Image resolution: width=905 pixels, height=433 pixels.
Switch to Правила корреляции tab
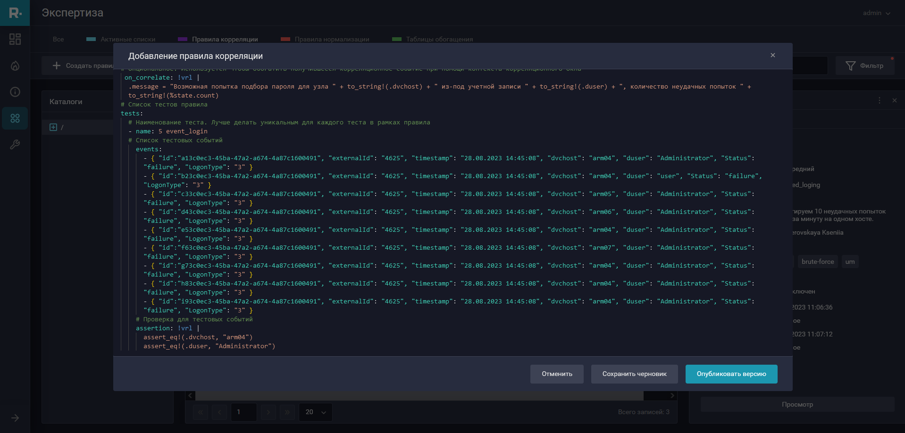click(225, 39)
